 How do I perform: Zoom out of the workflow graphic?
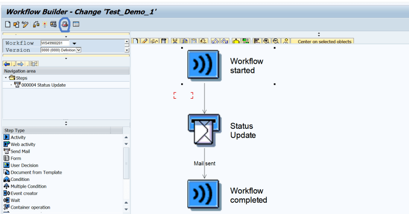click(276, 41)
